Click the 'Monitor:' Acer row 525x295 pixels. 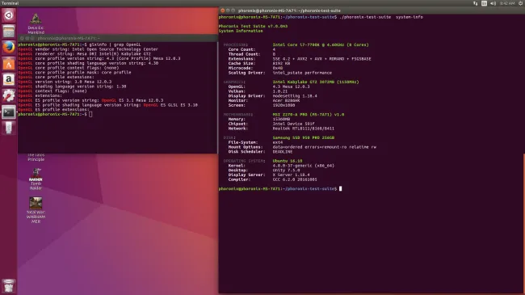264,100
